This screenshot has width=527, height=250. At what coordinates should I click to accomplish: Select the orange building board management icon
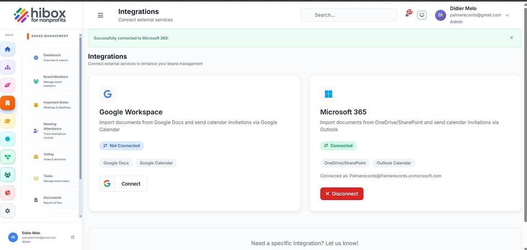7,103
